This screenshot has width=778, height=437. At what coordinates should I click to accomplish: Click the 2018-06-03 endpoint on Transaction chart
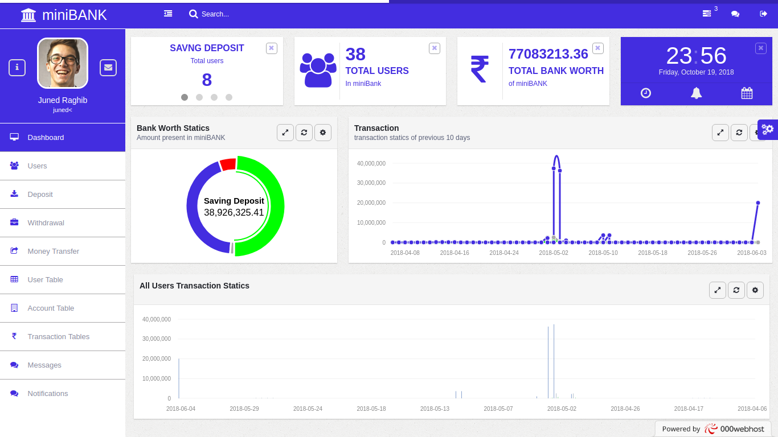pyautogui.click(x=758, y=203)
